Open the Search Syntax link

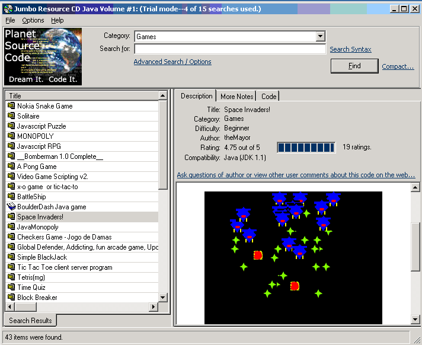(350, 49)
